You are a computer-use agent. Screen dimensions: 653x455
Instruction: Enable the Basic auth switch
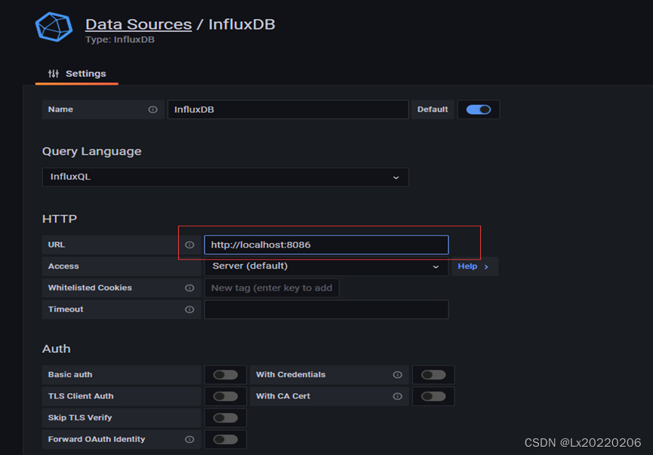[225, 375]
